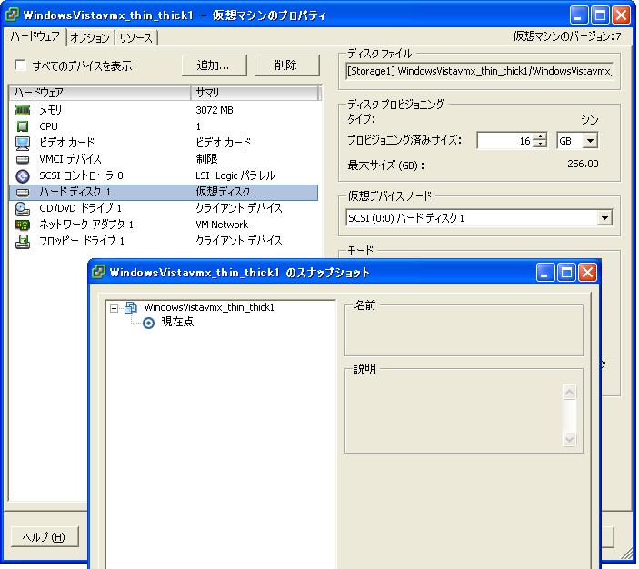Collapse the WindowsVistavmx_thin_thick1 snapshot tree

[115, 308]
